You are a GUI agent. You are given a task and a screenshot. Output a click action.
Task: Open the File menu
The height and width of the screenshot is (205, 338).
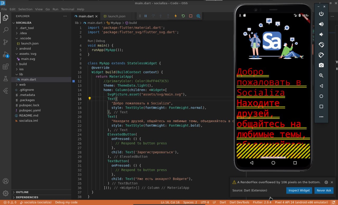[4, 9]
